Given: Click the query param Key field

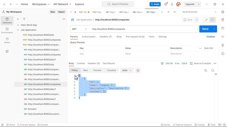Looking at the screenshot, I should tap(101, 54).
